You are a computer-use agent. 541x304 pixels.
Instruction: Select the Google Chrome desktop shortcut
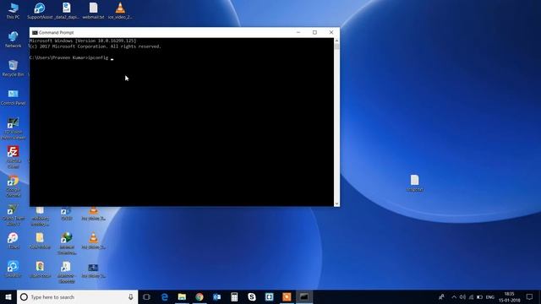click(x=14, y=186)
